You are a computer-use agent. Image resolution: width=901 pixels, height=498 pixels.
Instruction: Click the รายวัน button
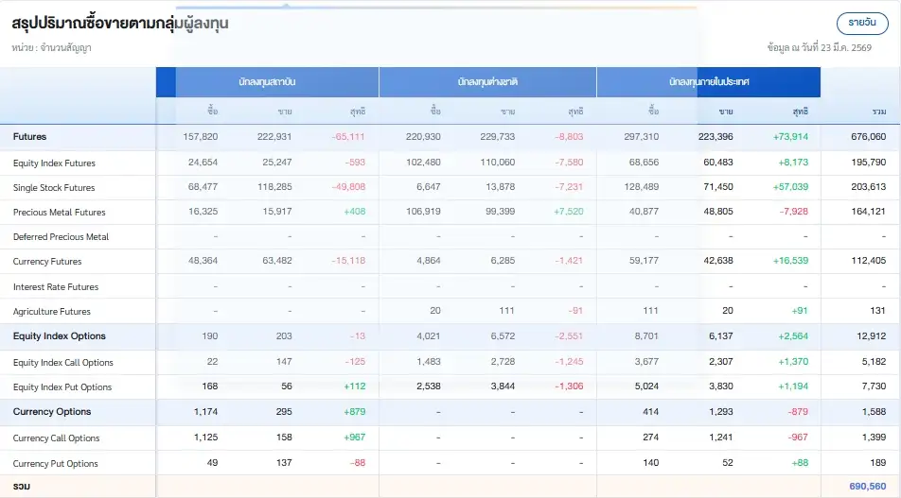tap(862, 23)
